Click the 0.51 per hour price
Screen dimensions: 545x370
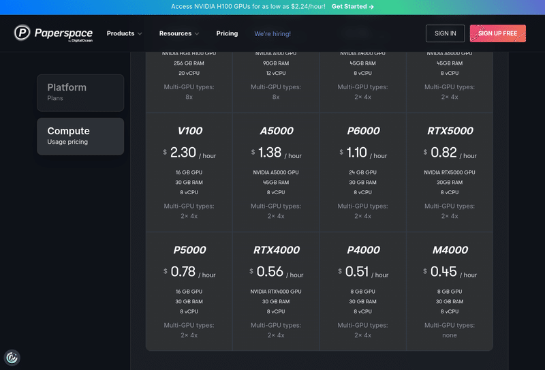[363, 272]
